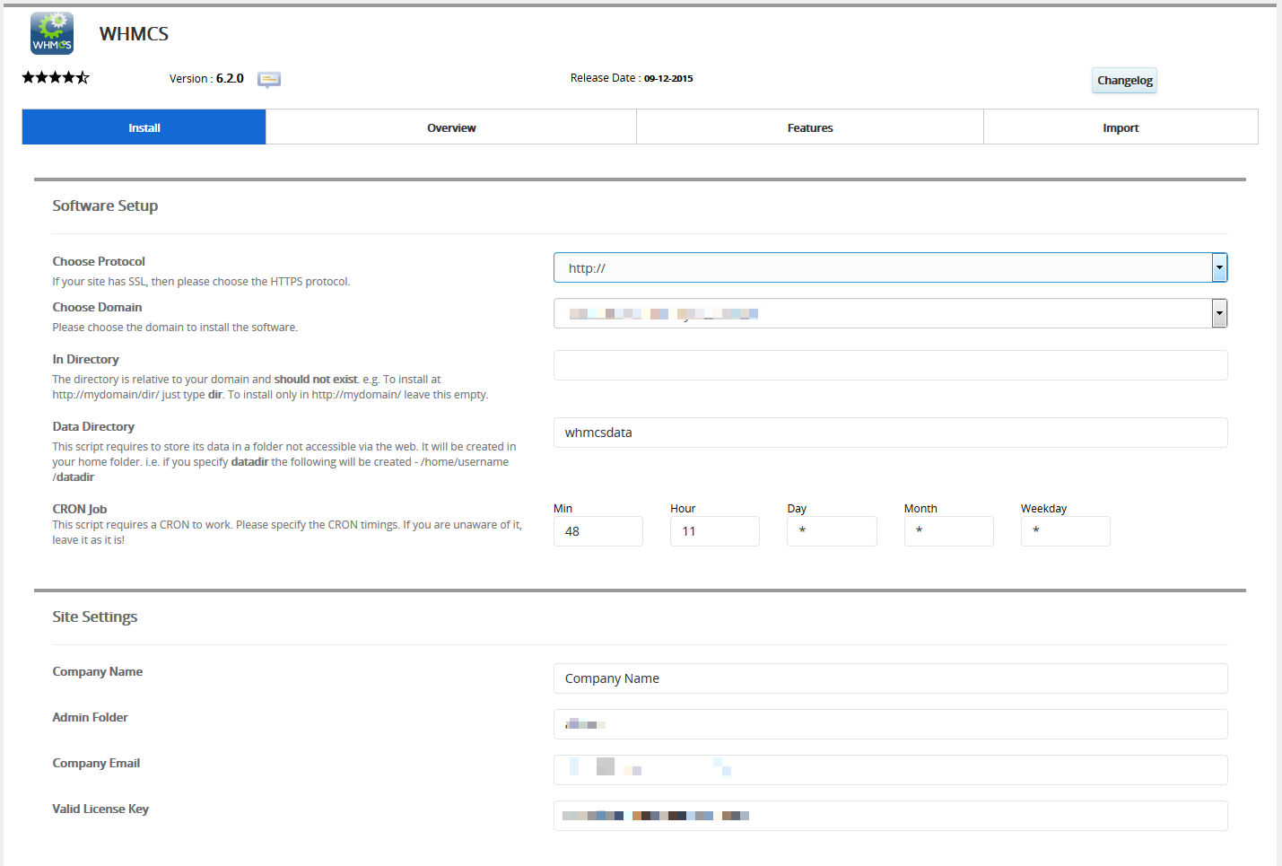This screenshot has width=1282, height=866.
Task: Click the Data Directory field with whmcsdata
Action: tap(890, 433)
